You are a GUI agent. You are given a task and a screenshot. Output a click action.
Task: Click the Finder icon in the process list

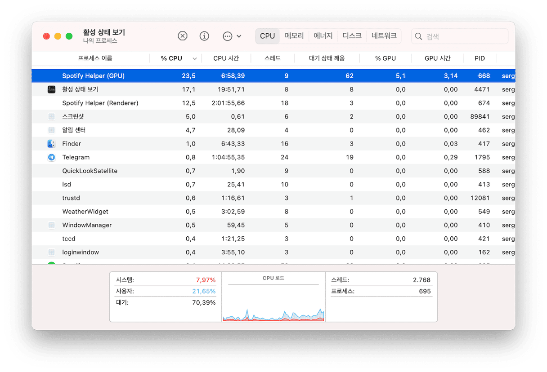[51, 144]
